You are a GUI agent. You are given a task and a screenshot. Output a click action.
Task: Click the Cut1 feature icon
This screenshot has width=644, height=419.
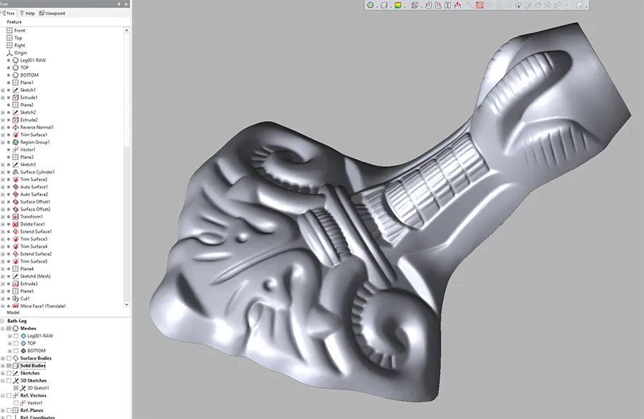tap(16, 299)
